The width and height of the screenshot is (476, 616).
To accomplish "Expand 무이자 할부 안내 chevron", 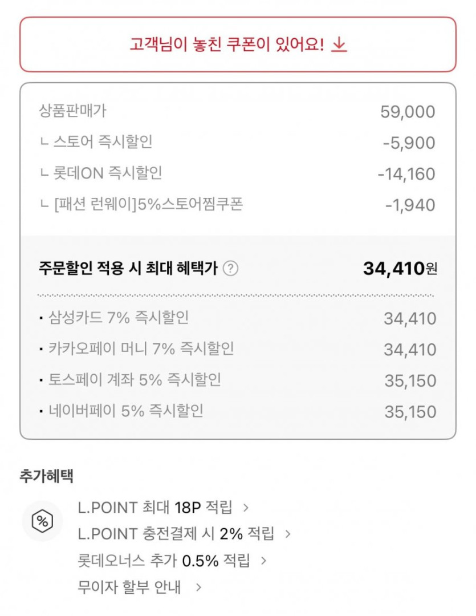I will point(198,587).
